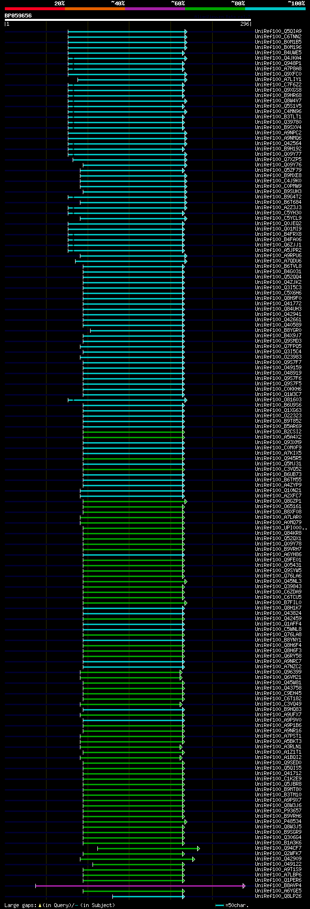Open hit UniRef100_C5YCL9
The width and height of the screenshot is (310, 909).
click(278, 218)
